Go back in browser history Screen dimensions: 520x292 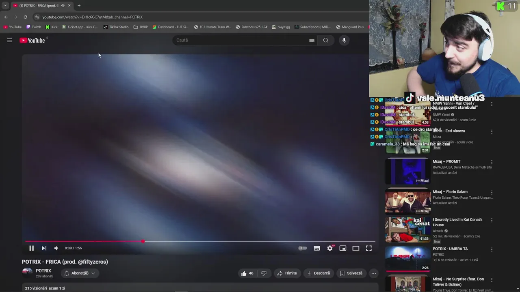[x=6, y=17]
